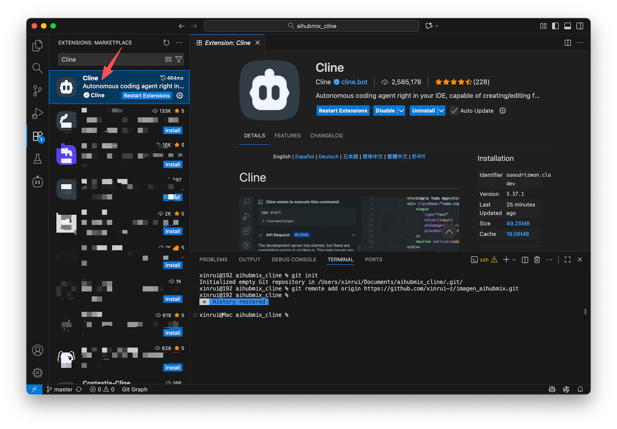Toggle primary sidebar visibility in title bar
617x429 pixels.
point(555,26)
